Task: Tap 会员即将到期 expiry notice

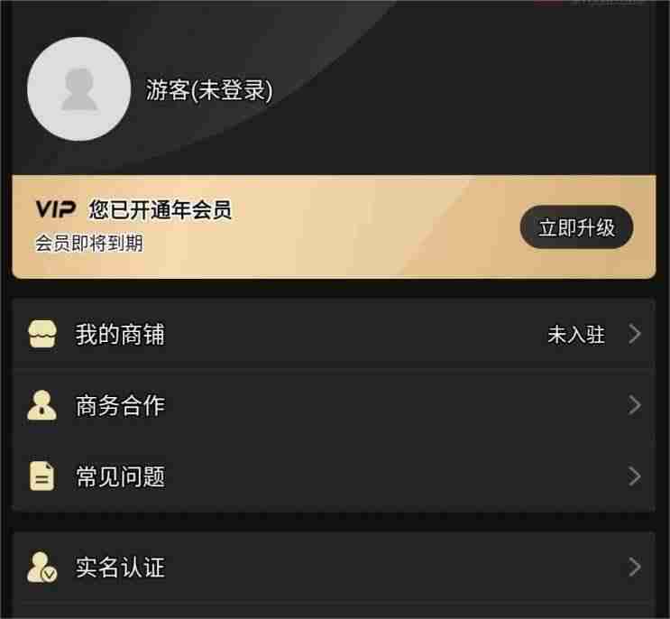Action: (89, 244)
